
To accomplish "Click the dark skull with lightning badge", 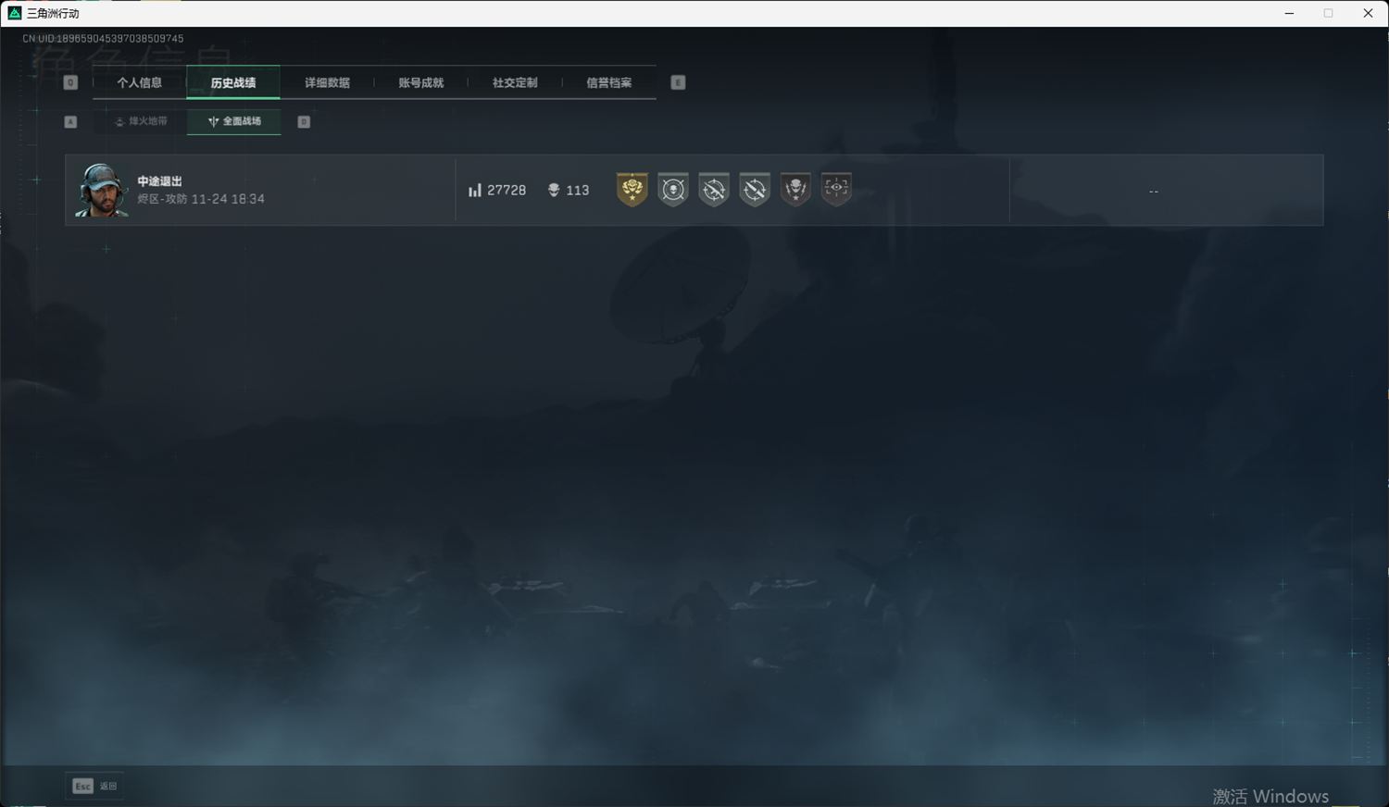I will point(795,189).
